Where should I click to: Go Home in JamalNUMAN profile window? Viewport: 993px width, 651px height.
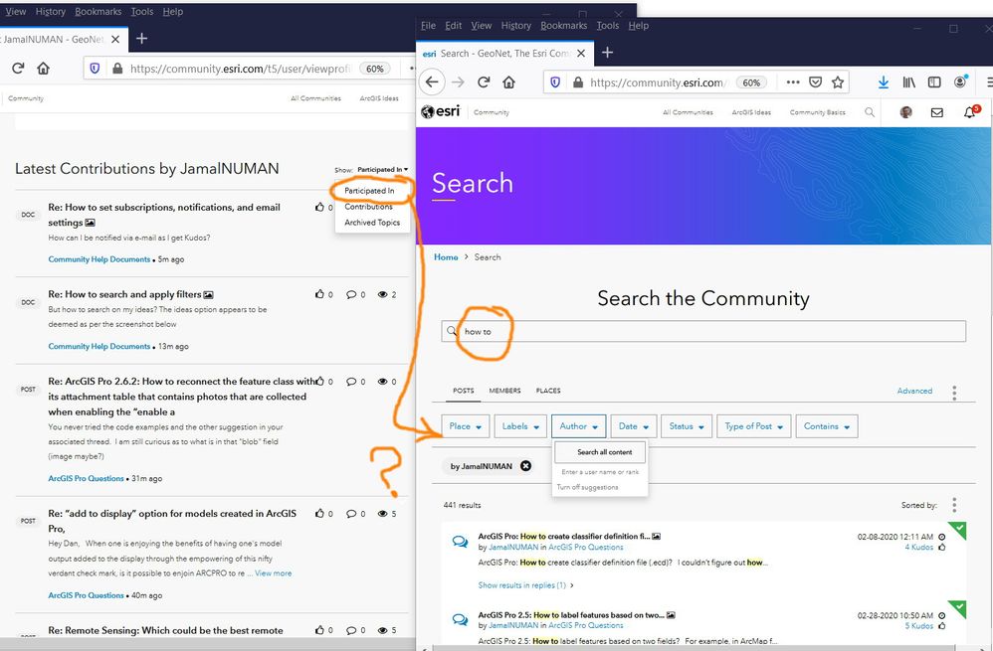43,69
